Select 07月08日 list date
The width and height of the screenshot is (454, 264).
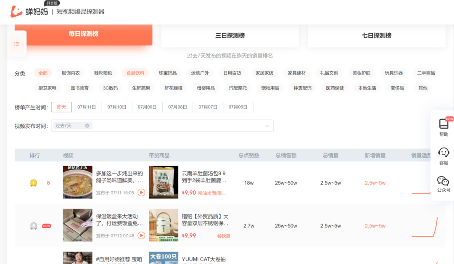(x=177, y=107)
